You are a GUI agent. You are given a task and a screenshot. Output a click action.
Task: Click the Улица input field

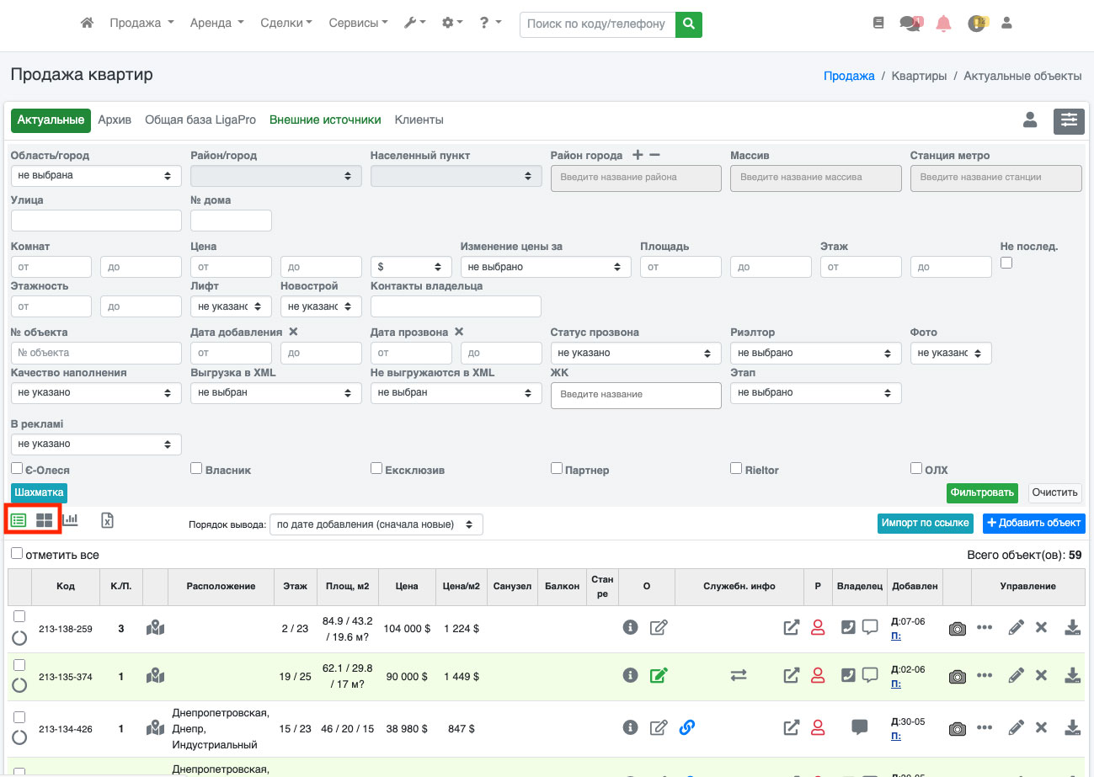tap(96, 221)
